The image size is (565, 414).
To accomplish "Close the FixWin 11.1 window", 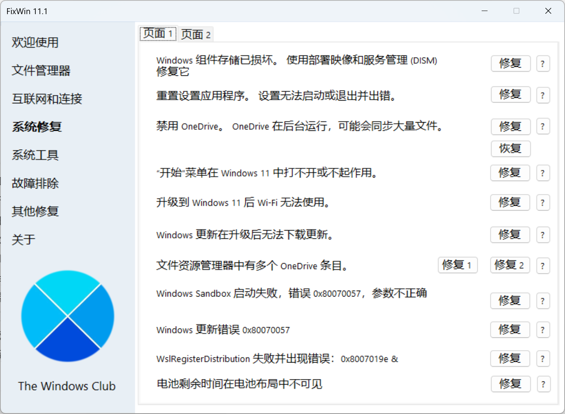I will (x=548, y=11).
